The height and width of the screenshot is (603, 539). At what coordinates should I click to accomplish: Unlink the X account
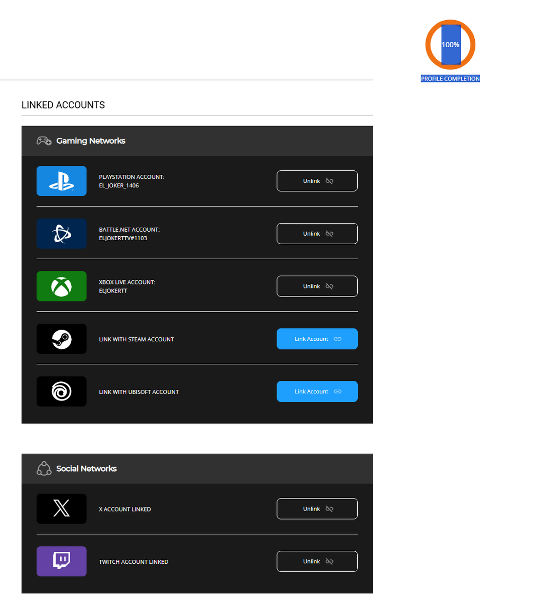click(317, 509)
